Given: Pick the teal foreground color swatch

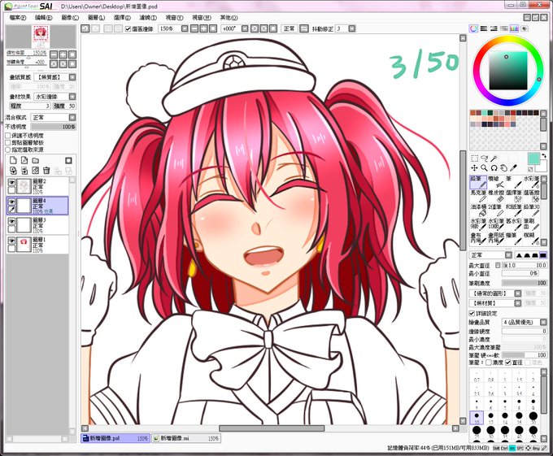Looking at the screenshot, I should click(x=533, y=159).
